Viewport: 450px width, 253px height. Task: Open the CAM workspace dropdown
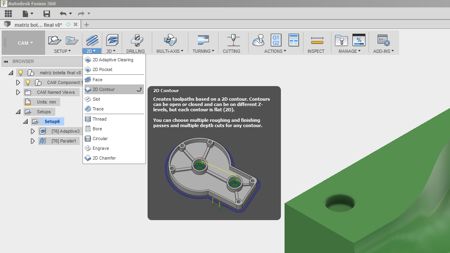coord(25,43)
